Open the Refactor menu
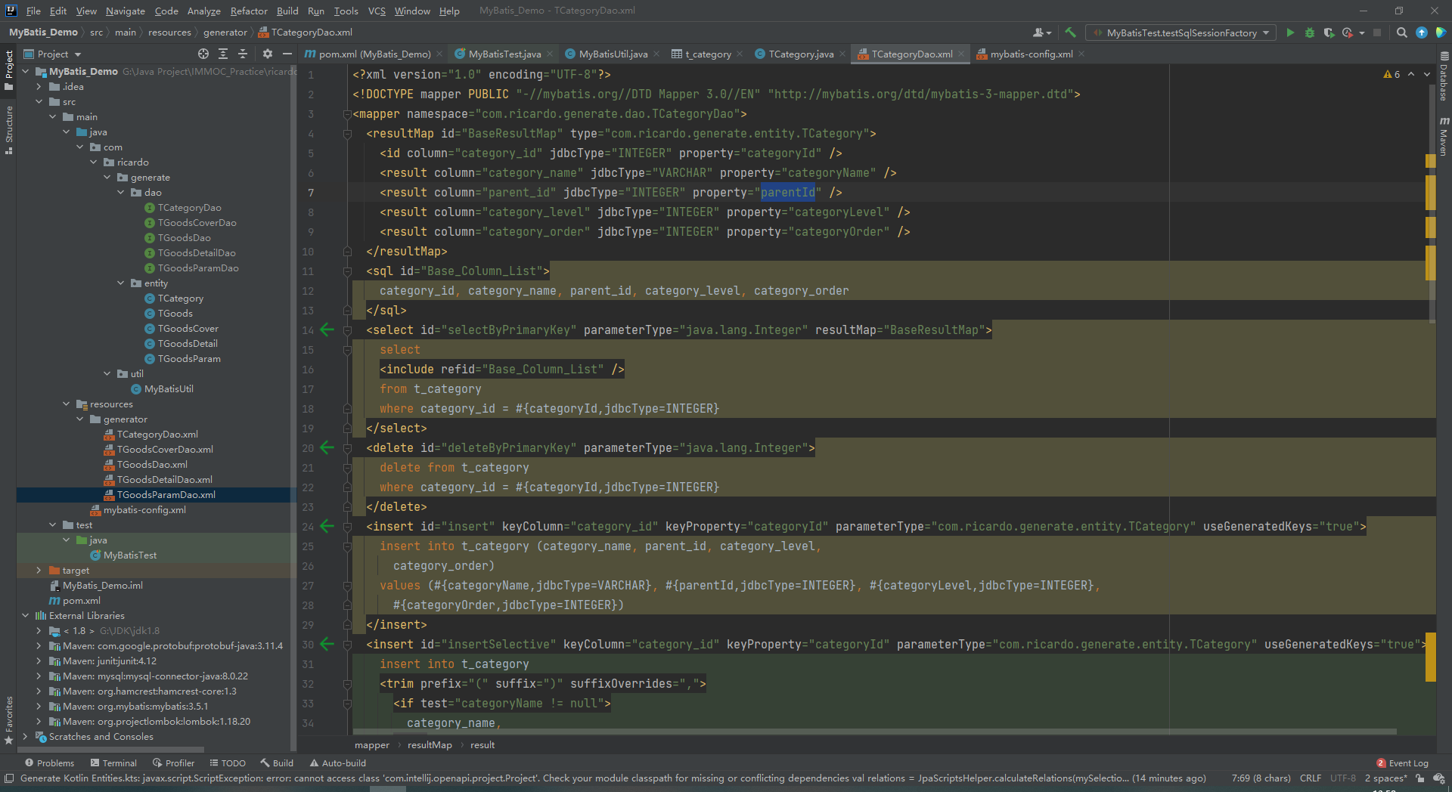 point(249,11)
